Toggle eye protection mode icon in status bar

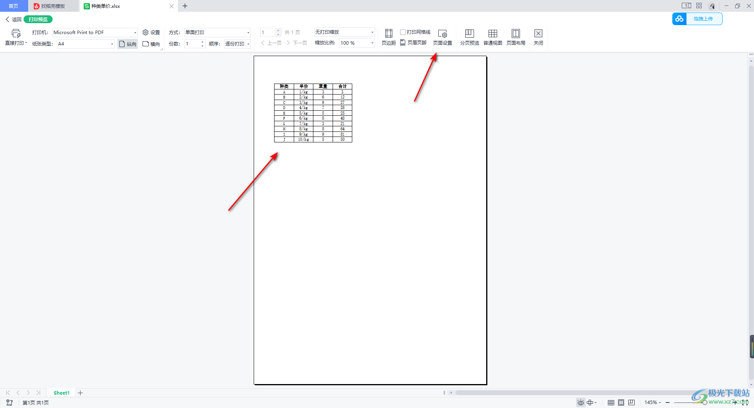(x=580, y=403)
